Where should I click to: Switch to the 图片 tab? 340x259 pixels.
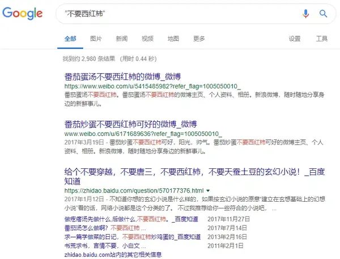pos(96,39)
